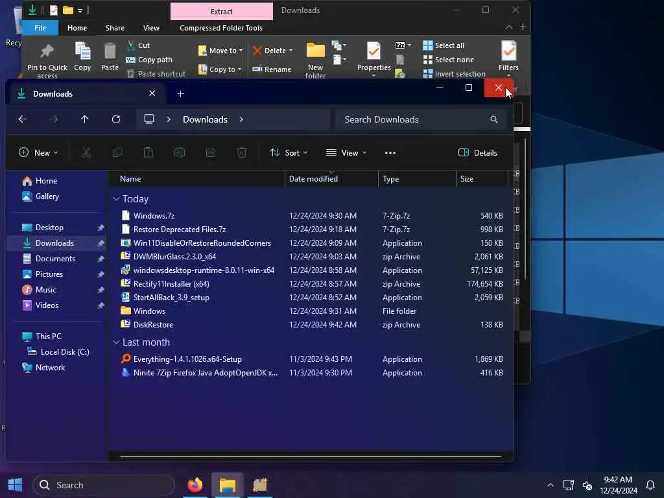Click the horizontal scrollbar in file list
The height and width of the screenshot is (498, 664).
(x=311, y=456)
